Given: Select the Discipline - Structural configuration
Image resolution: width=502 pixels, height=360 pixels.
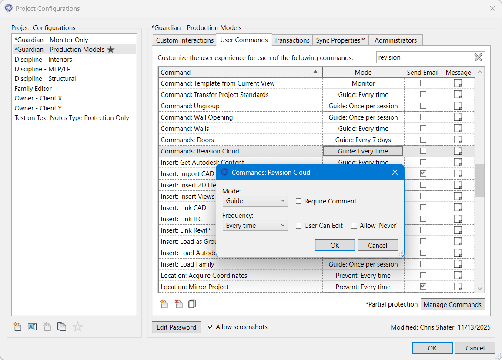Looking at the screenshot, I should click(45, 79).
